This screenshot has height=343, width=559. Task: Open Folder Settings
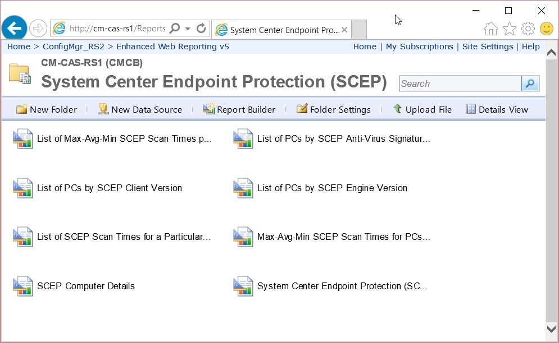[x=333, y=109]
